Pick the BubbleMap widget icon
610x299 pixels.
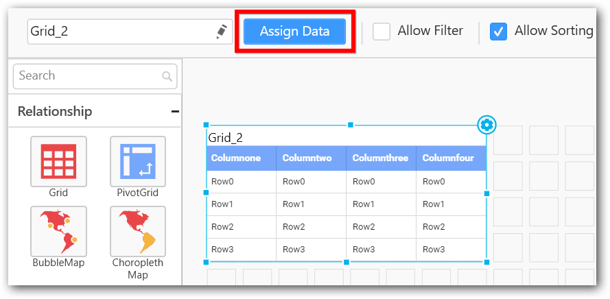[58, 231]
